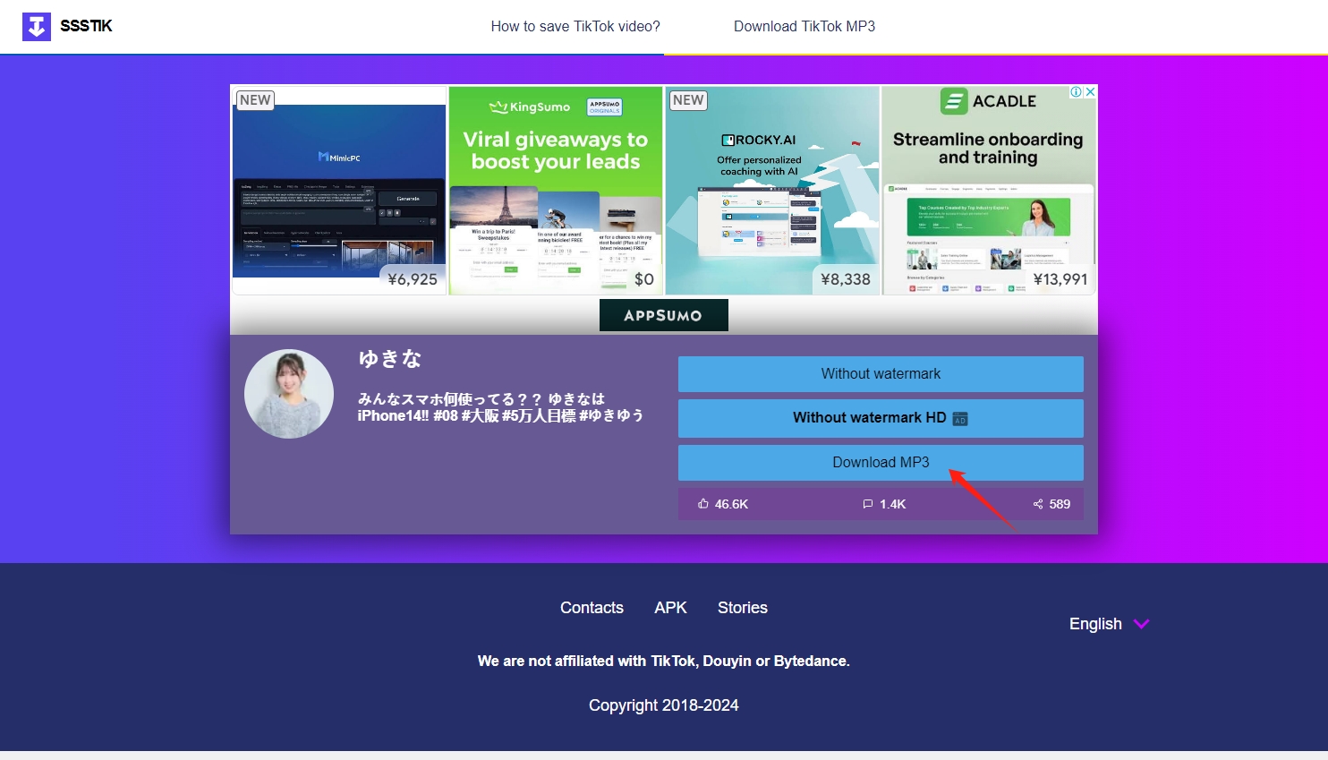
Task: Click the Copyright 2018-2024 text
Action: [664, 705]
